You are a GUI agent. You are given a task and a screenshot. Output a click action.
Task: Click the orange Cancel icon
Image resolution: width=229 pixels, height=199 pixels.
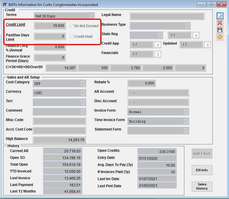[220, 37]
